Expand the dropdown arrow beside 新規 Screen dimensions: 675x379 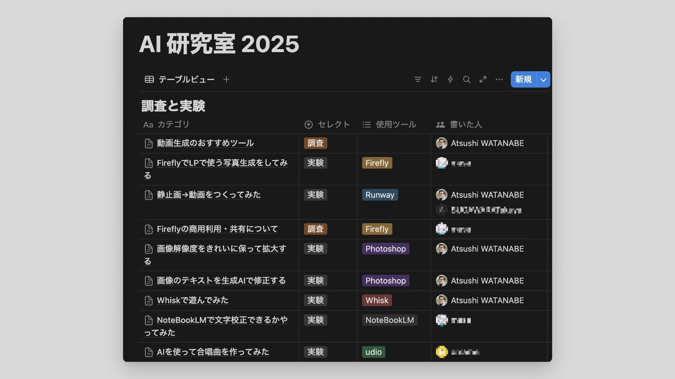[x=544, y=80]
